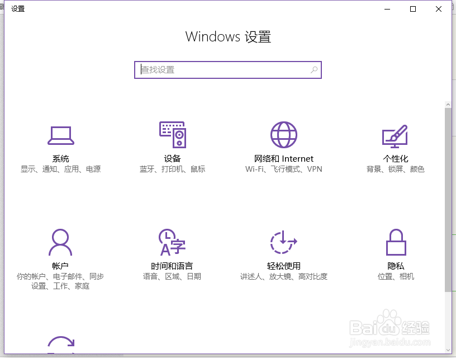This screenshot has width=456, height=358.
Task: Click the 语音、区域、日期 subtitle
Action: coord(171,276)
